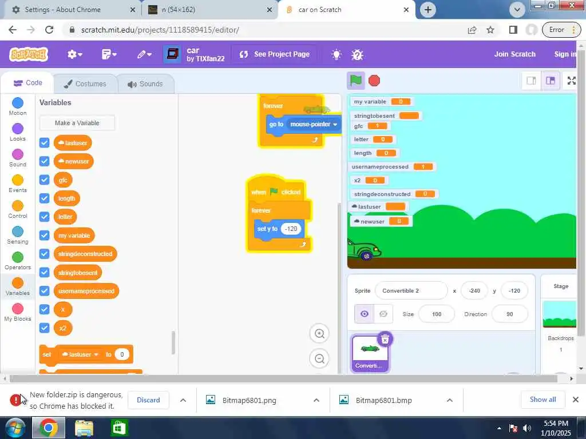Click the sprite Direction field
The height and width of the screenshot is (439, 586).
click(x=509, y=314)
